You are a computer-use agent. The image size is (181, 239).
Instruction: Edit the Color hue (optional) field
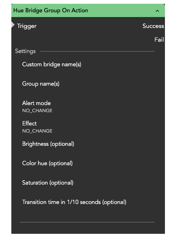88,166
